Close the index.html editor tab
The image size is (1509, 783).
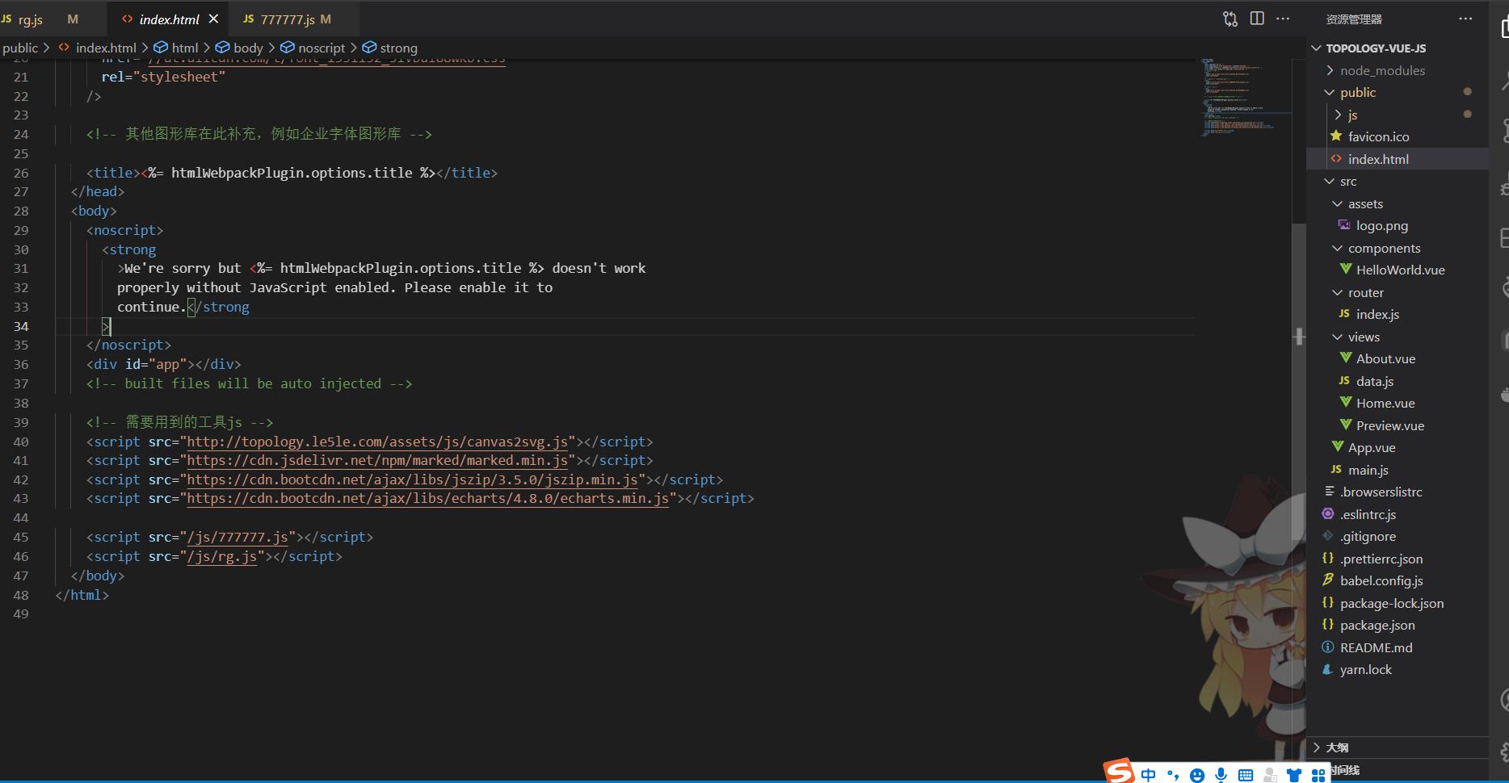tap(213, 19)
